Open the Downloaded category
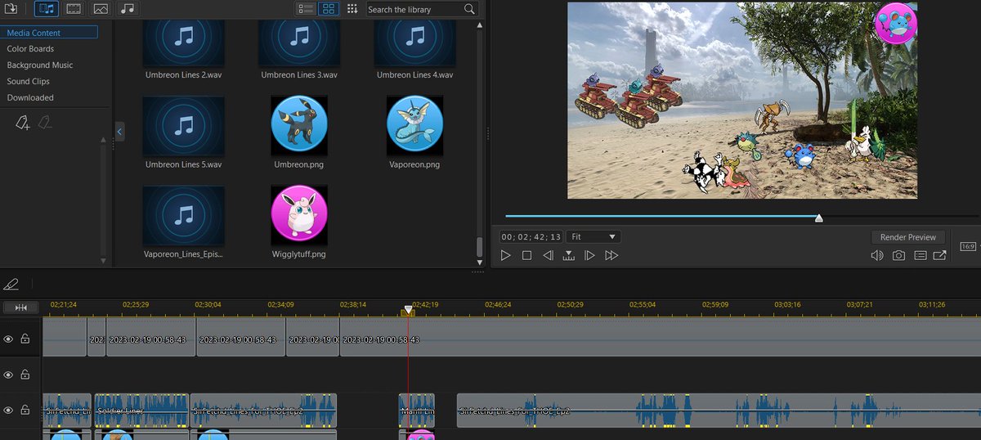Screen dimensions: 981x440 pyautogui.click(x=30, y=98)
